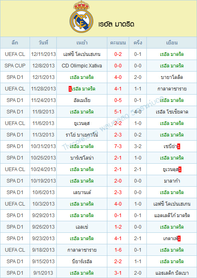Open the 0-5 score versus Almeria

click(118, 100)
